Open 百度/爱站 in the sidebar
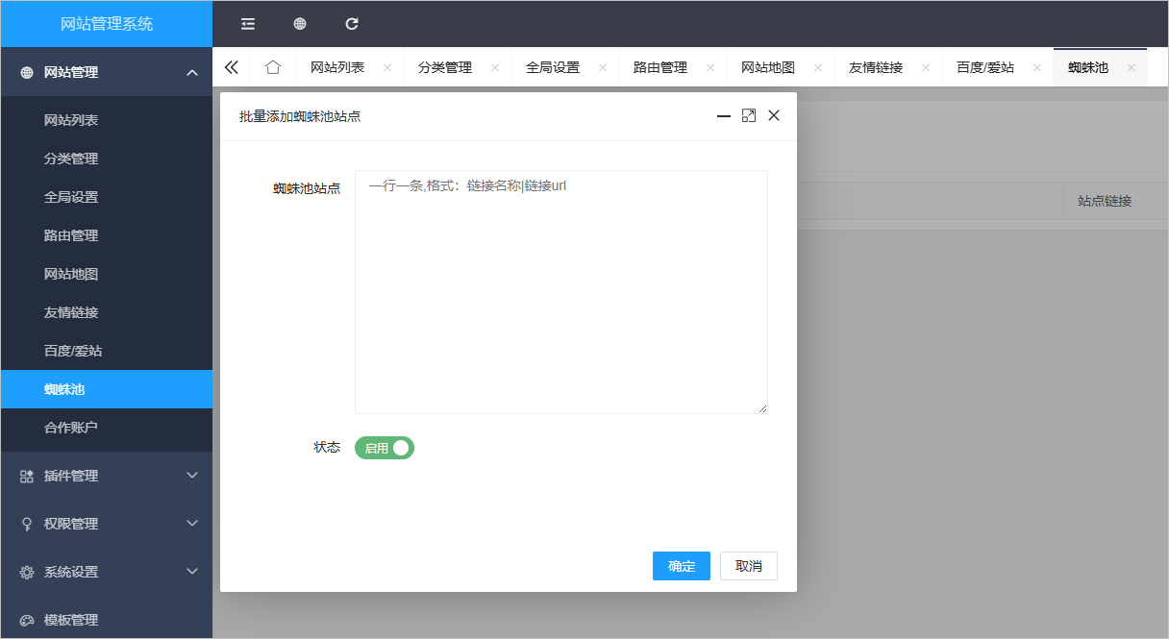 [x=107, y=351]
